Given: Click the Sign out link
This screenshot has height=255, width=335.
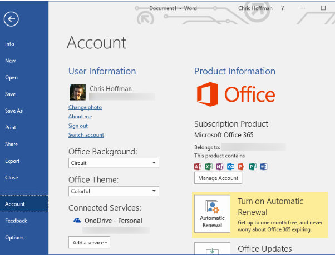Looking at the screenshot, I should (x=78, y=126).
